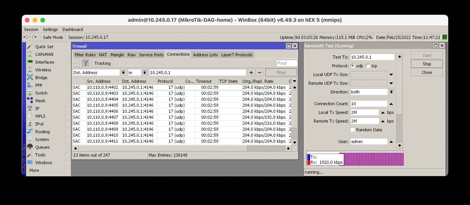The width and height of the screenshot is (470, 205).
Task: Click the Test To address field
Action: click(372, 57)
